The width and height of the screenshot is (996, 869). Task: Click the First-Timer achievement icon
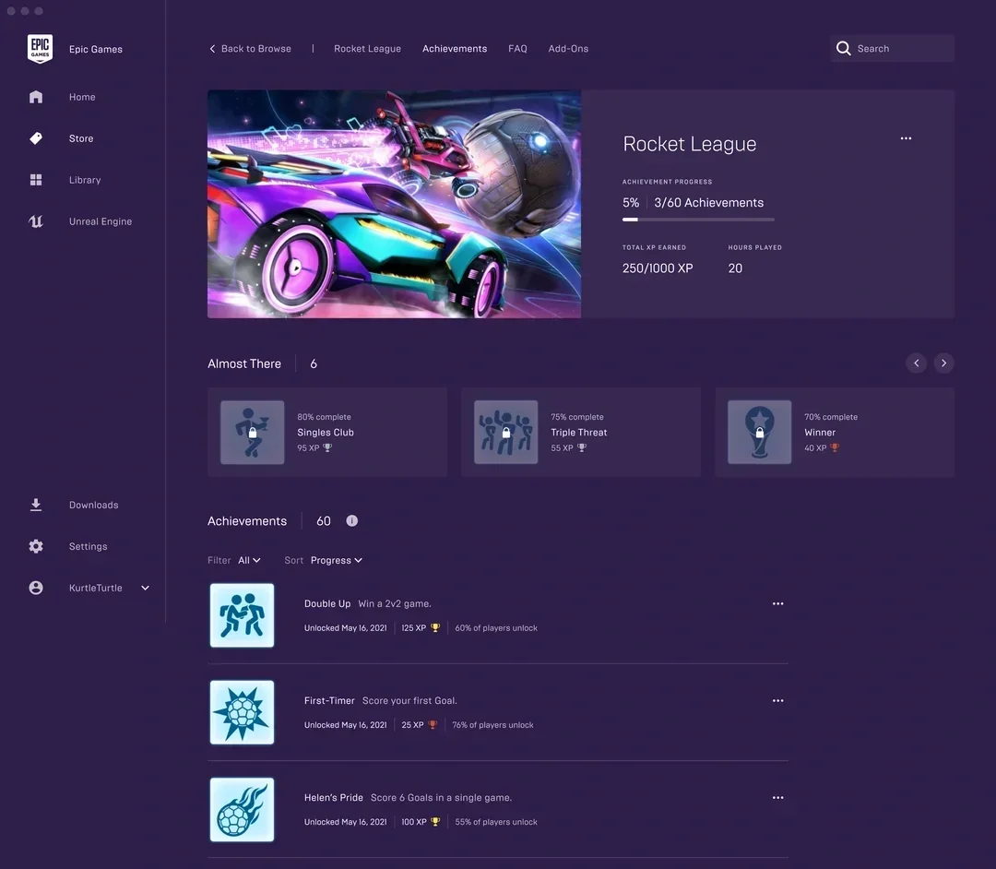242,712
